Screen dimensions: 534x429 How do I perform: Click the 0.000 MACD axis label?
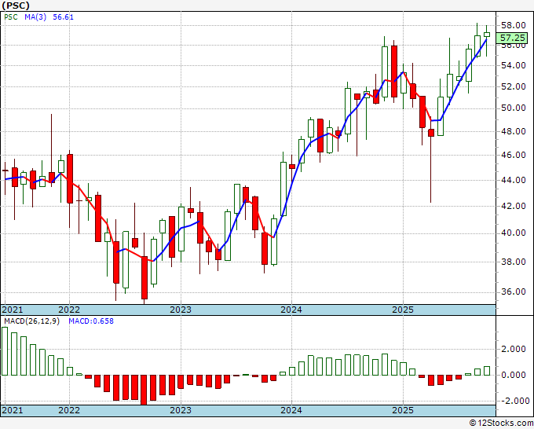(513, 375)
